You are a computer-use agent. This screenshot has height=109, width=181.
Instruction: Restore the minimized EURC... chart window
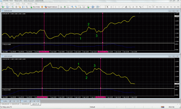pos(31,101)
